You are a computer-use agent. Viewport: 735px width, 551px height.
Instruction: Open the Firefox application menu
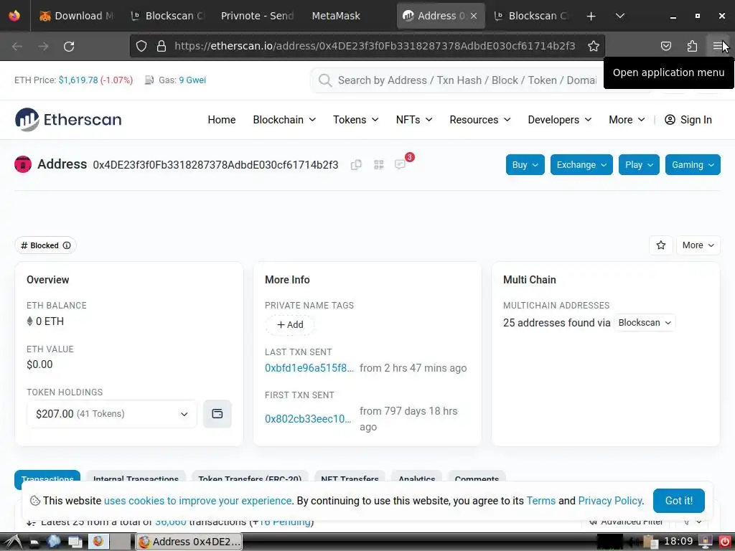pyautogui.click(x=718, y=46)
